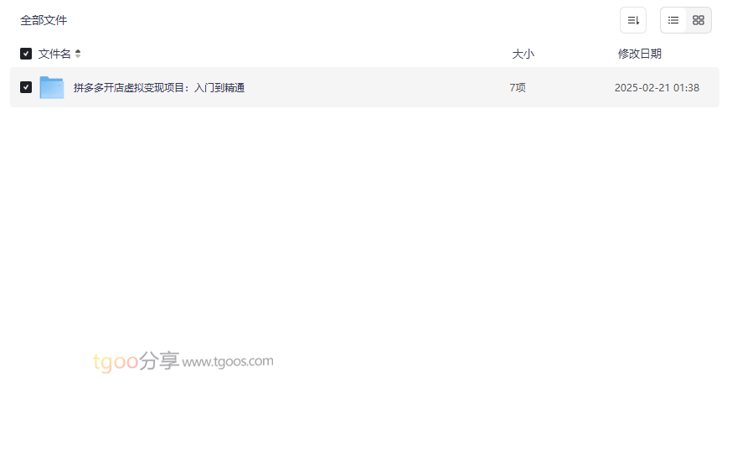Click the colorful tgoo logo watermark
This screenshot has width=732, height=451.
pyautogui.click(x=116, y=361)
